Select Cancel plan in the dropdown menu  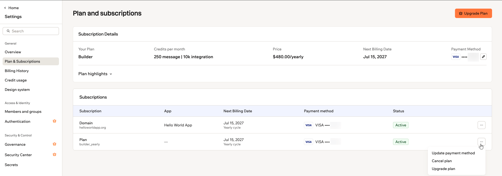[442, 161]
